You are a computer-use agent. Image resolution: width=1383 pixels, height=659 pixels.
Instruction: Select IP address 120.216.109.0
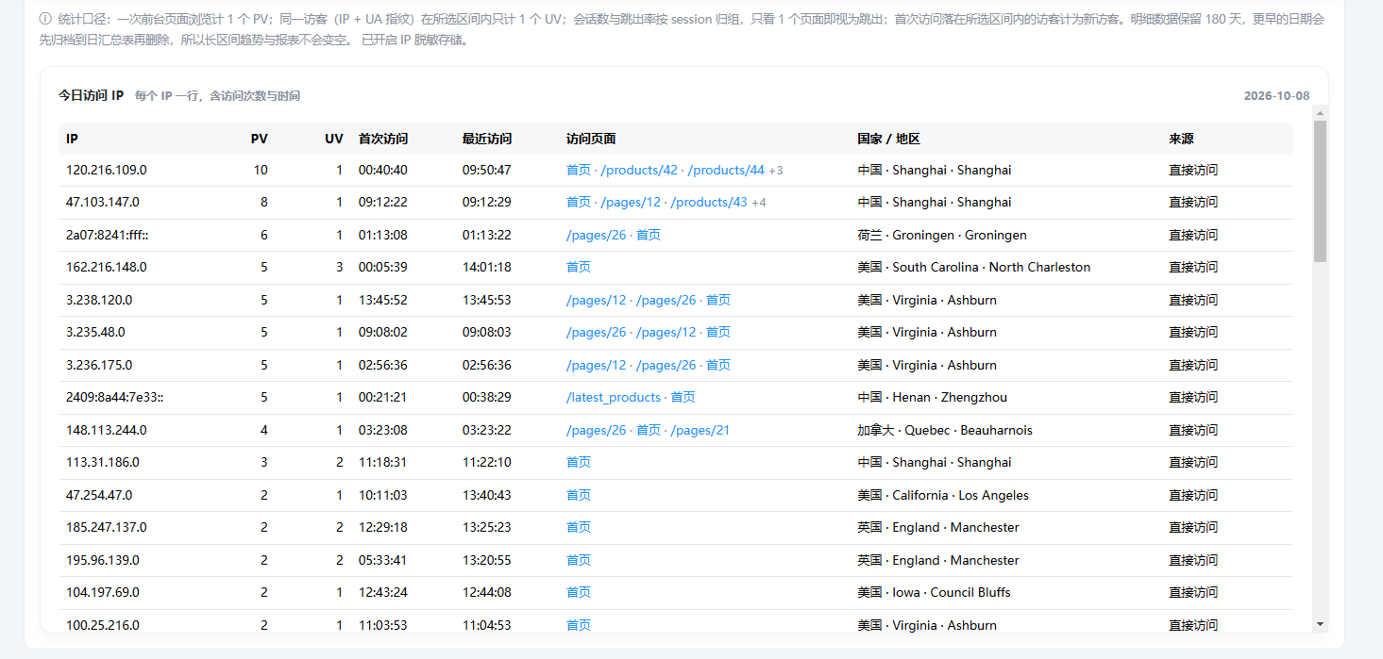tap(107, 171)
